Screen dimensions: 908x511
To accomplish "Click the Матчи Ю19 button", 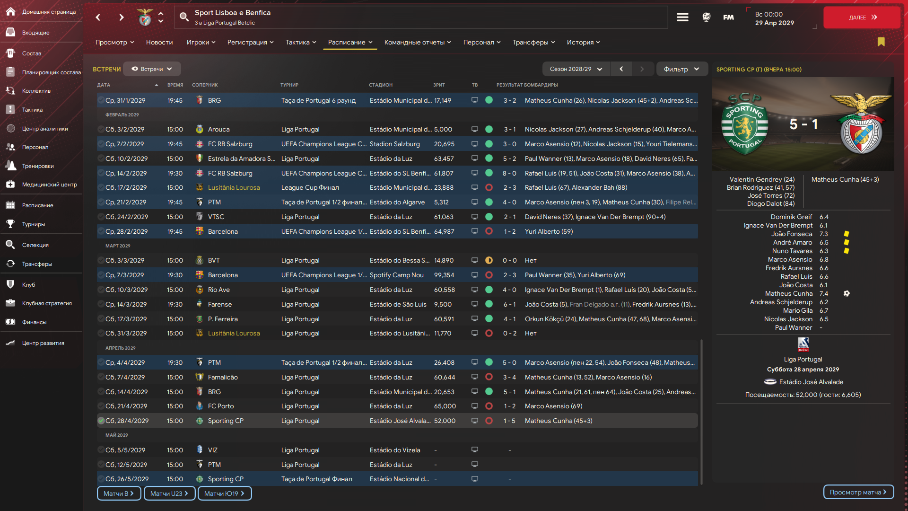I will click(x=225, y=493).
